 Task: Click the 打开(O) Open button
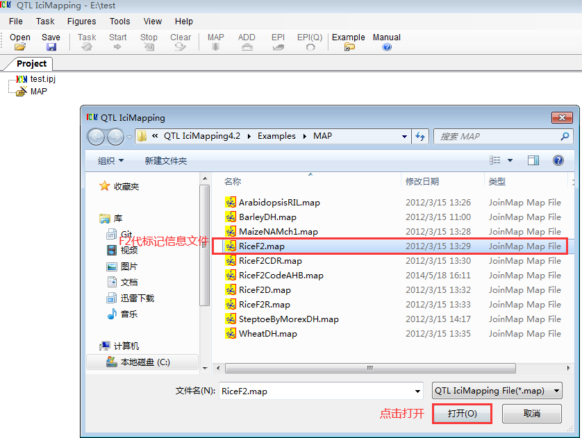coord(462,413)
